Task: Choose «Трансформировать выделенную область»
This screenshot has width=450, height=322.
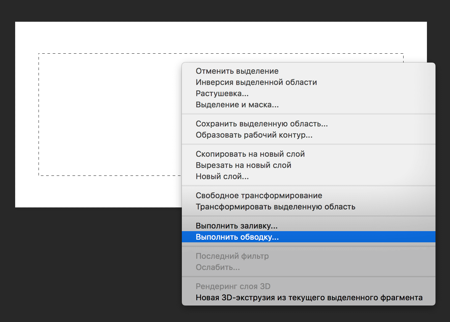Action: [276, 206]
